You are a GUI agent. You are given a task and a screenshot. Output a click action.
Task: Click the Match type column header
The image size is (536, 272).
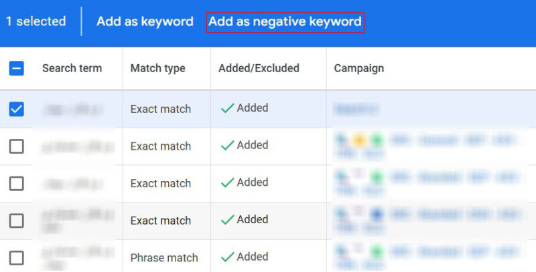click(157, 68)
